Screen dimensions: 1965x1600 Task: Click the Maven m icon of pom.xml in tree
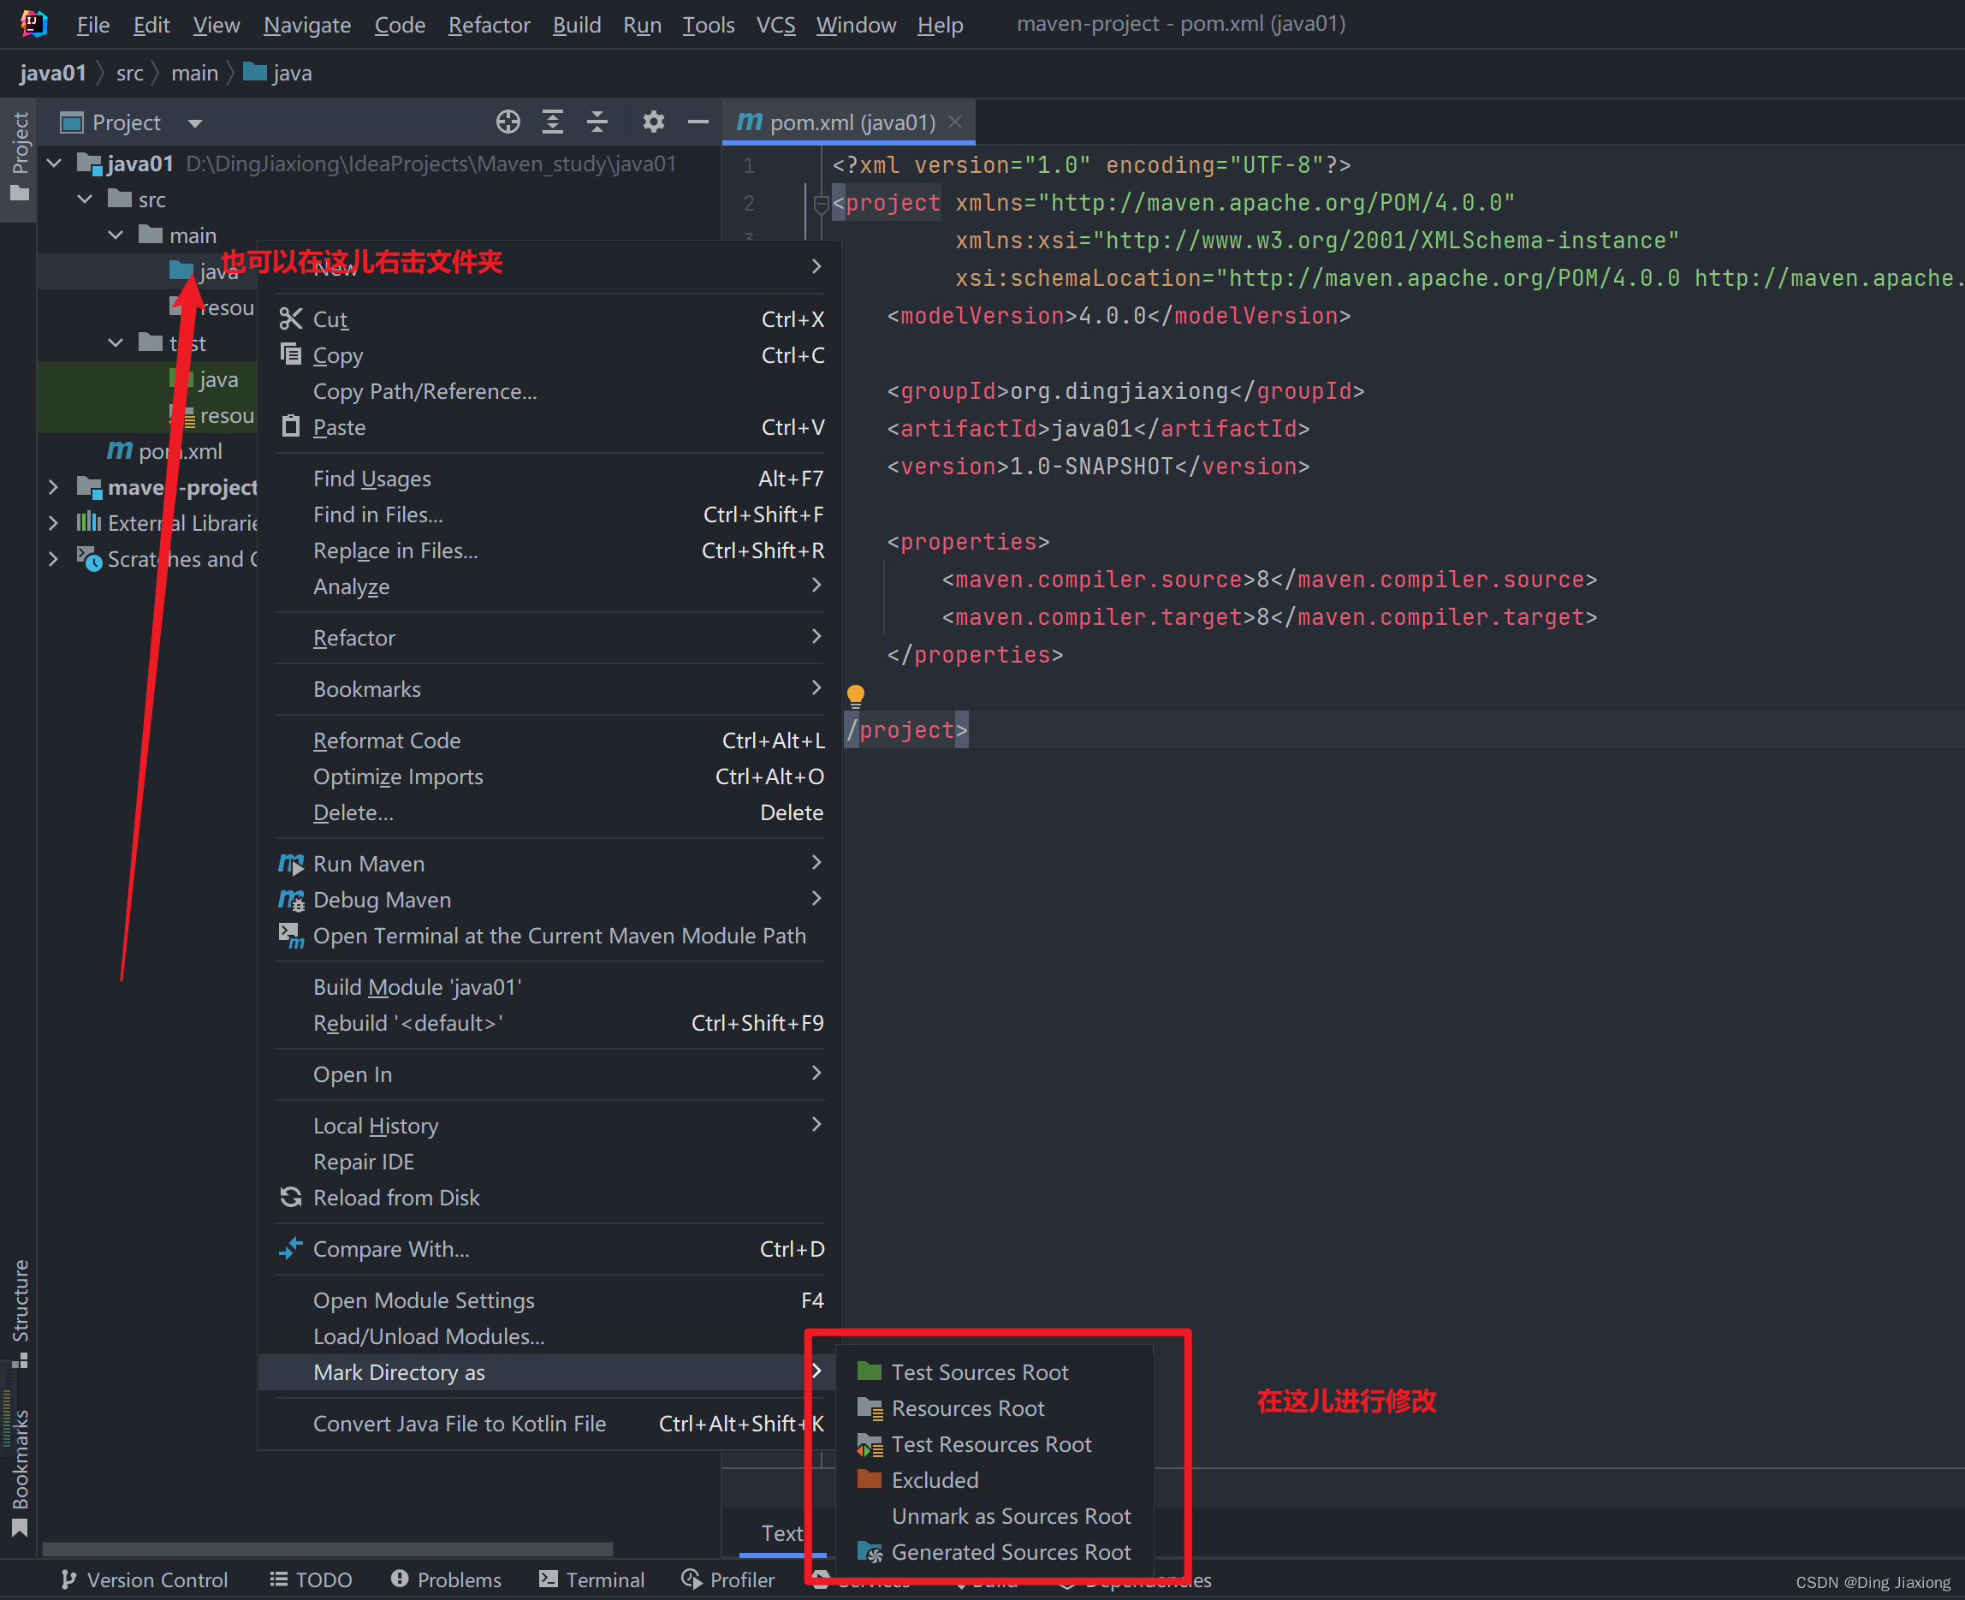(119, 450)
